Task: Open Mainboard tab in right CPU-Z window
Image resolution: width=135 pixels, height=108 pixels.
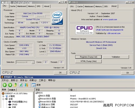Action: 89,6
